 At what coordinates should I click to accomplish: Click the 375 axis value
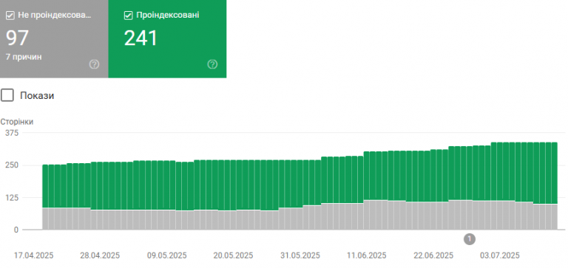click(x=12, y=133)
